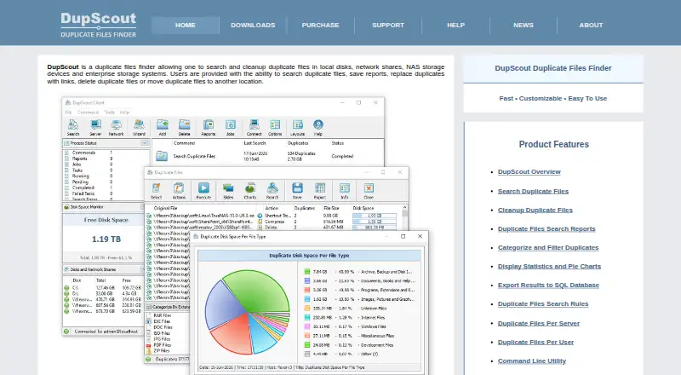Click the Duplicate Files list vertical scrollbar
The image size is (681, 375).
pos(405,216)
